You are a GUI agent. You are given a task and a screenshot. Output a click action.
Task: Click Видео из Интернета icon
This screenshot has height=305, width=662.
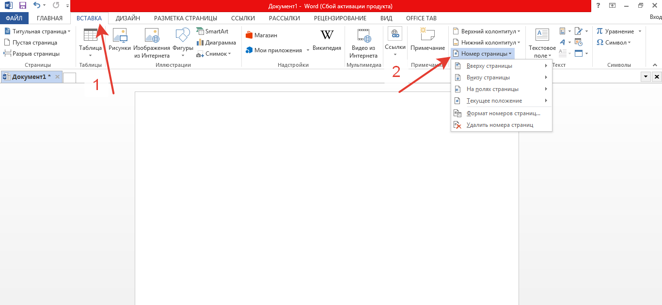[363, 36]
